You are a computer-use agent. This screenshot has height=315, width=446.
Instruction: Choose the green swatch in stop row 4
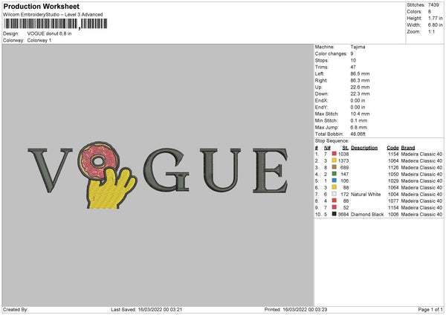(x=334, y=174)
